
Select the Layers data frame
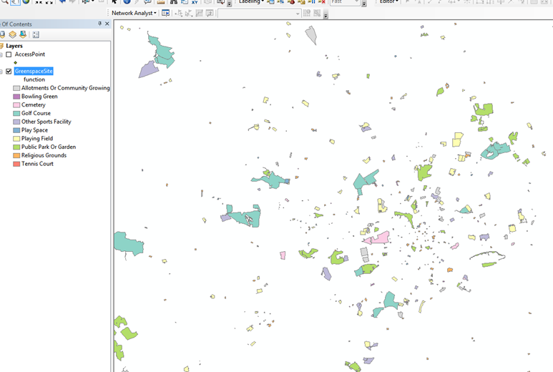click(x=14, y=46)
